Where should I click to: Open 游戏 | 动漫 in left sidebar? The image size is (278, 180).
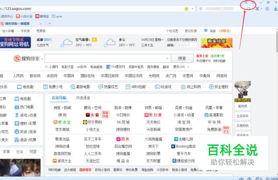click(x=25, y=115)
